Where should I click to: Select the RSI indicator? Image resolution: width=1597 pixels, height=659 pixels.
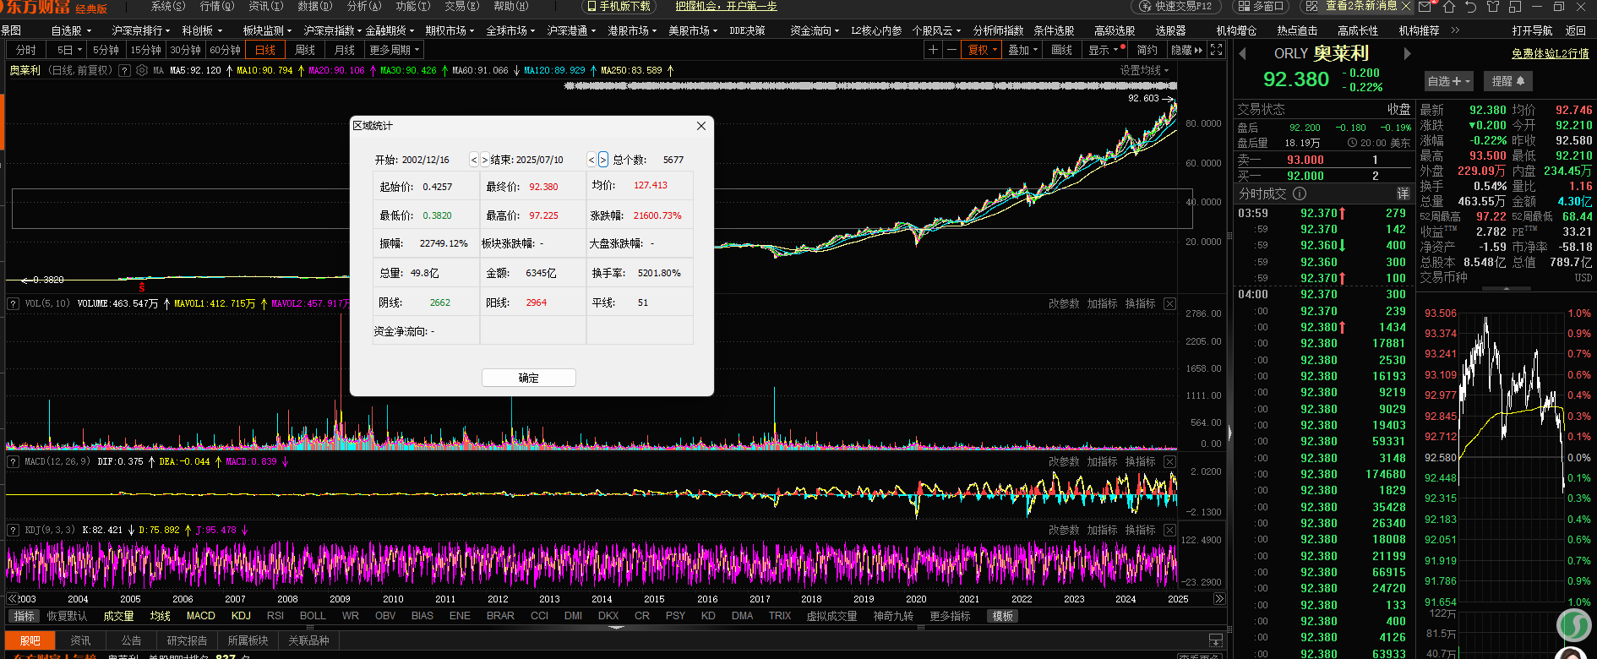275,616
